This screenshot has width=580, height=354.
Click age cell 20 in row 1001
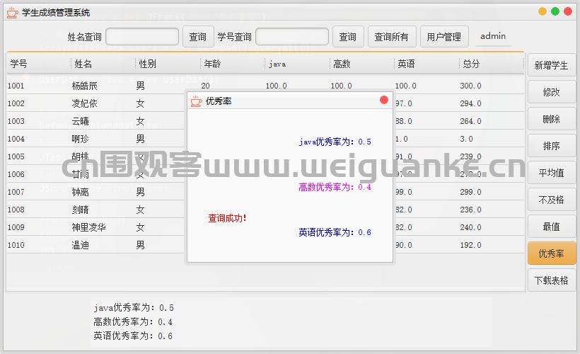[x=205, y=86]
